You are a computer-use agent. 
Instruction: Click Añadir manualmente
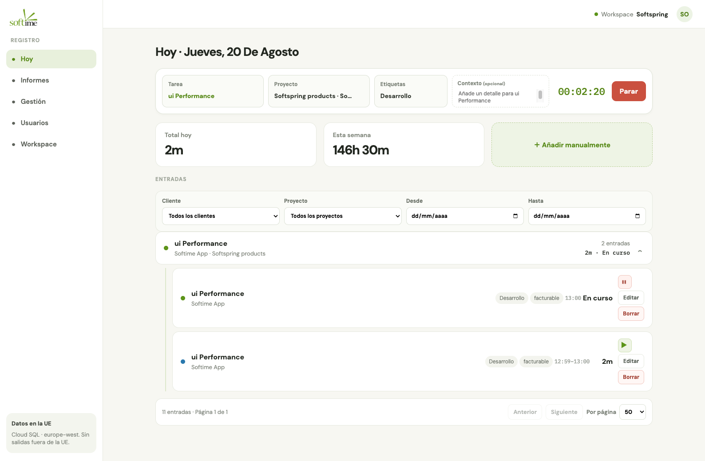[572, 145]
